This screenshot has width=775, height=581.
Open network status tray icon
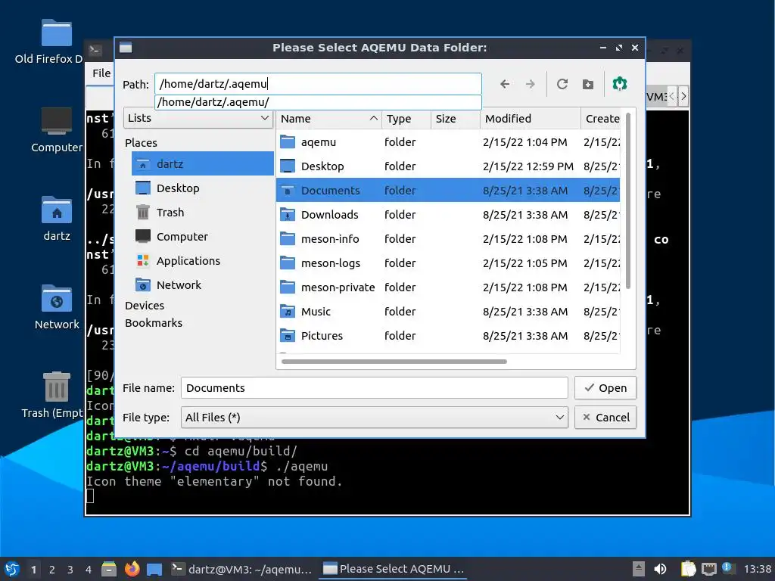(x=708, y=569)
